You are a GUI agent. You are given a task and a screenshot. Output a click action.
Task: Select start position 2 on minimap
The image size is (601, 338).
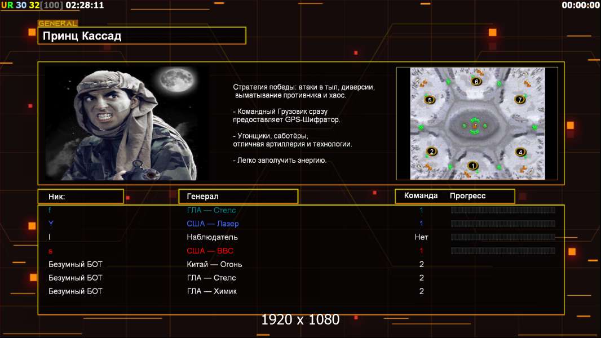(x=432, y=151)
